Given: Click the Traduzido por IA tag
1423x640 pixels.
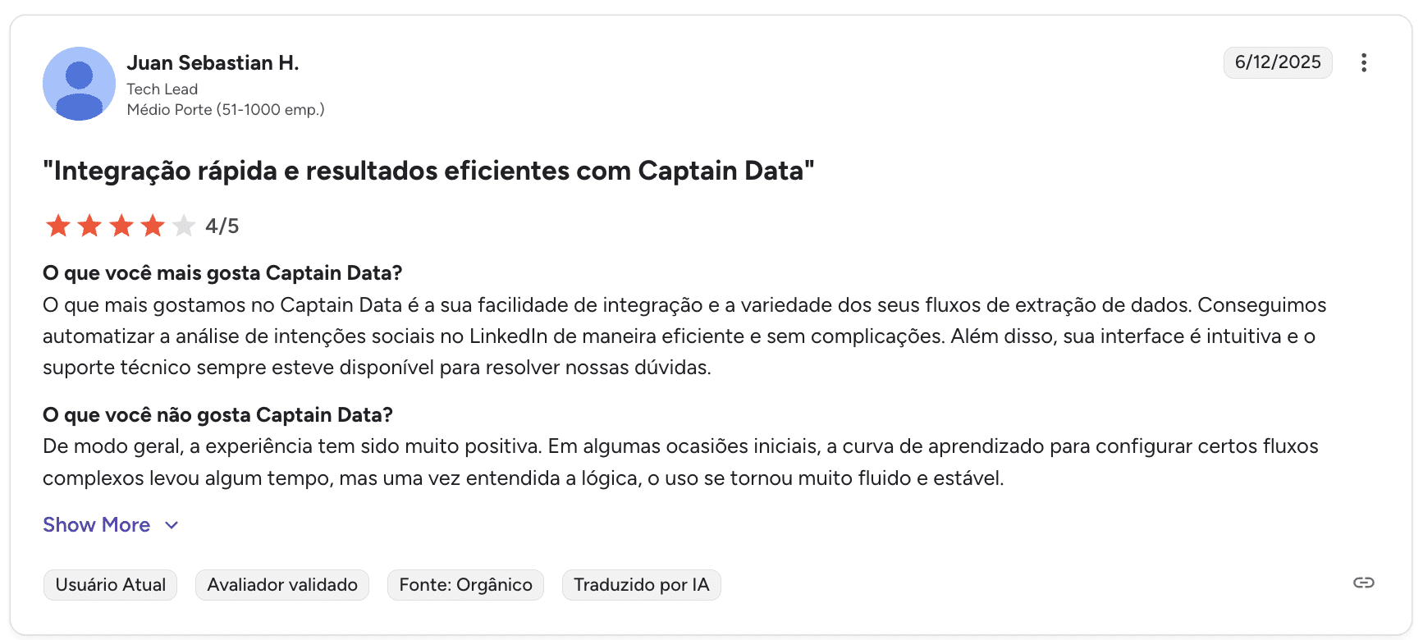Looking at the screenshot, I should (641, 585).
